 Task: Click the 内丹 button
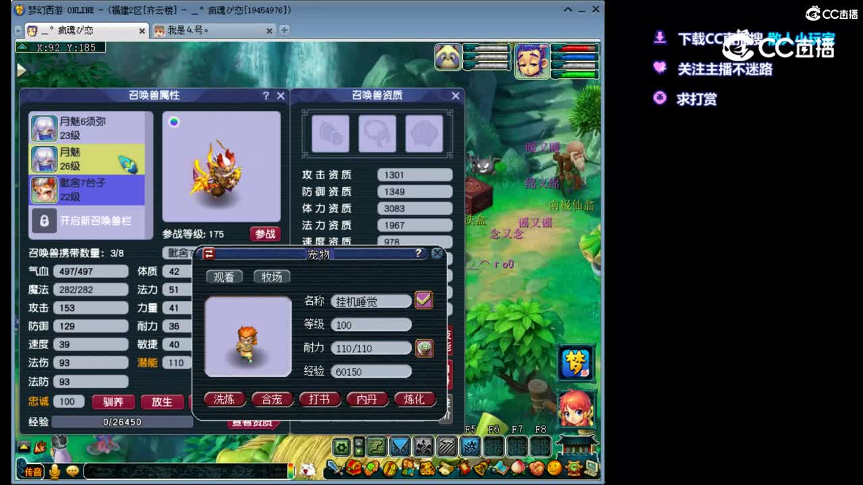pos(367,399)
